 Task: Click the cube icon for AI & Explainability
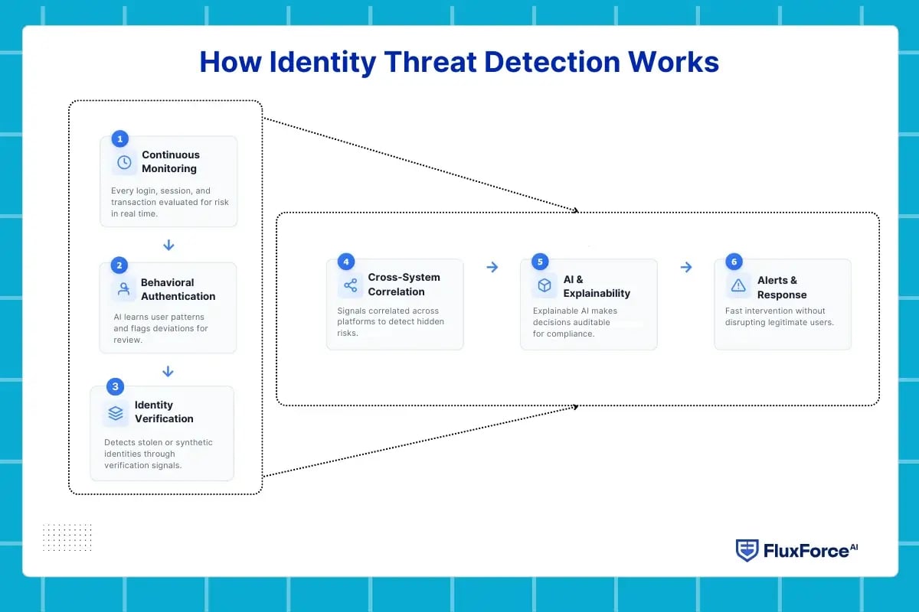click(544, 284)
